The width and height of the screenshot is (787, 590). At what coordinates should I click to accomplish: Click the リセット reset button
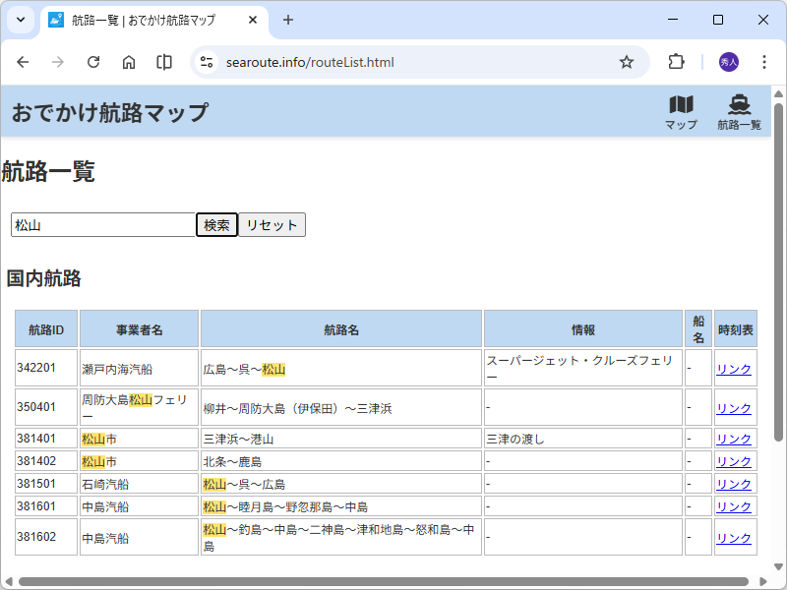click(x=272, y=224)
